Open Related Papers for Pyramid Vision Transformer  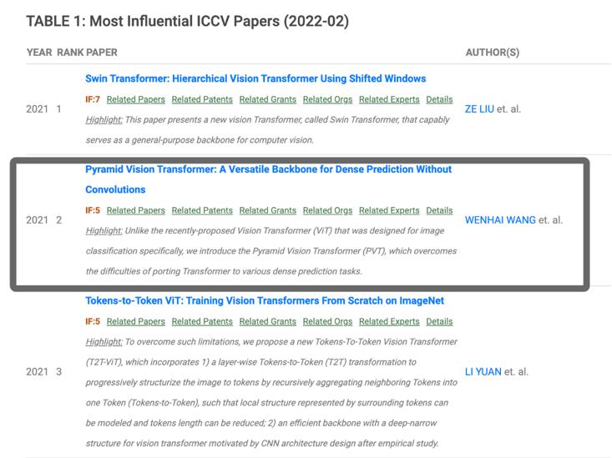pyautogui.click(x=135, y=210)
